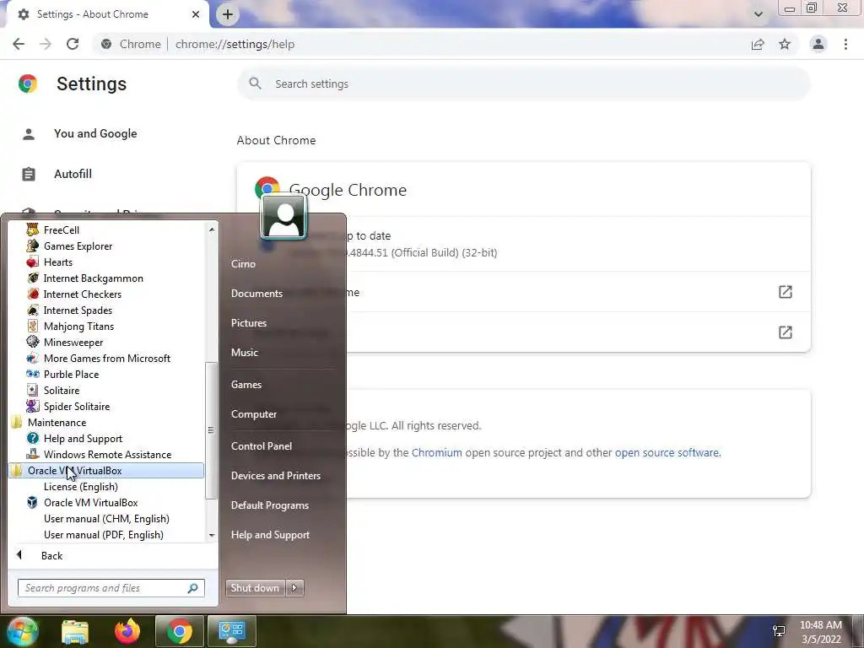Select You and Google settings section
Viewport: 864px width, 648px height.
[95, 133]
